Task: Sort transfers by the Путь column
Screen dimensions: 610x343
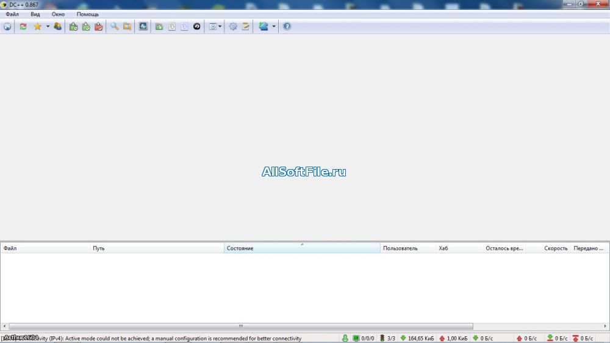Action: tap(157, 248)
